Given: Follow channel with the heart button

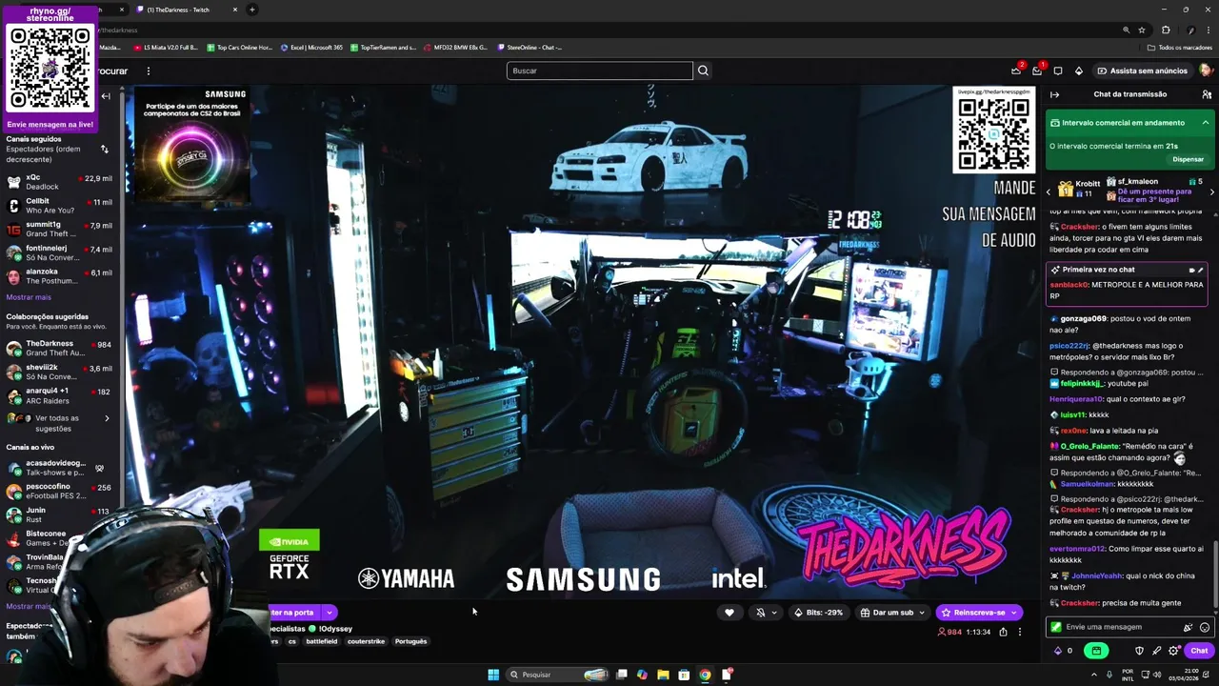Looking at the screenshot, I should coord(729,613).
